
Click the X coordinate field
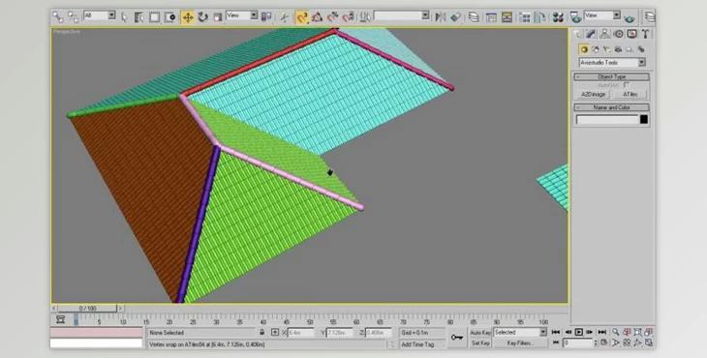pos(301,333)
